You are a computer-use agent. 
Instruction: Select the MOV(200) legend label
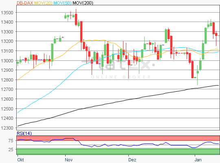(83, 3)
